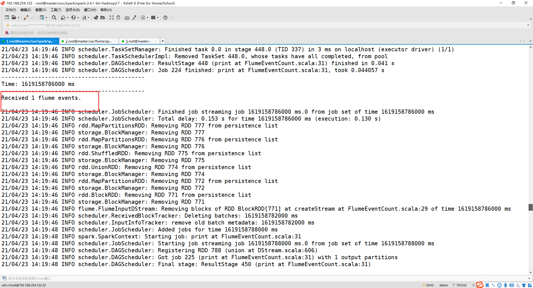This screenshot has width=533, height=288.
Task: Open the 查看(V) menu
Action: click(x=41, y=10)
